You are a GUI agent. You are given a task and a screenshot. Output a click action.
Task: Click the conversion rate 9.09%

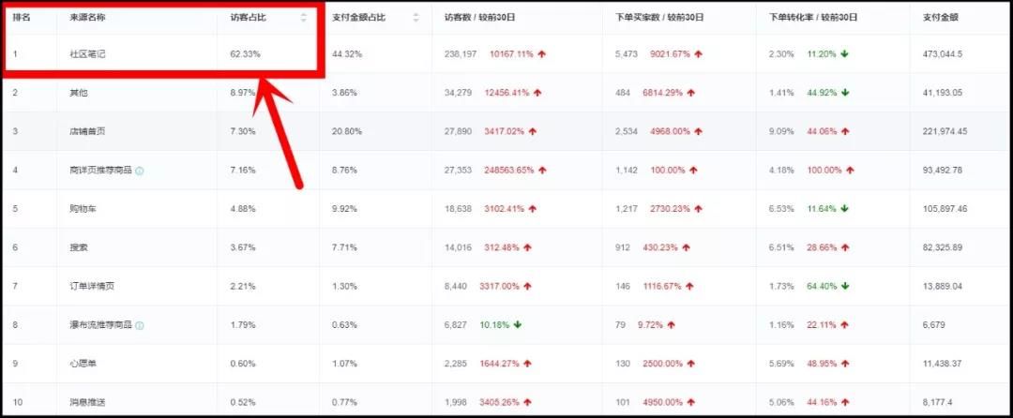781,131
